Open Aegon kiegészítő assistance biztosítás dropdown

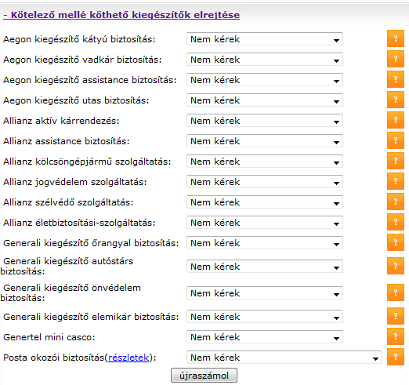[x=265, y=80]
